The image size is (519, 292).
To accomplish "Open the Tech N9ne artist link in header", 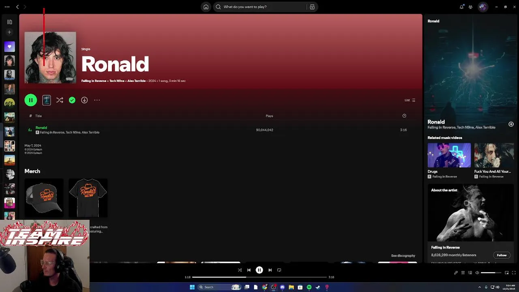I will click(x=117, y=81).
